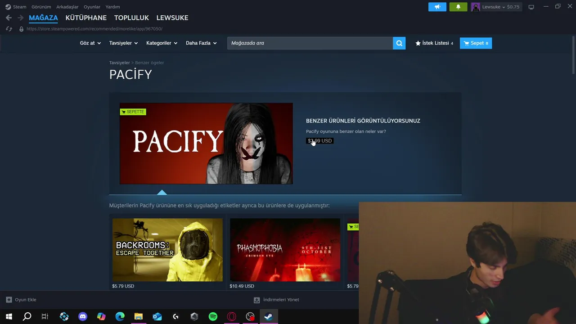Go back with the left arrow
The height and width of the screenshot is (324, 576).
pos(9,18)
